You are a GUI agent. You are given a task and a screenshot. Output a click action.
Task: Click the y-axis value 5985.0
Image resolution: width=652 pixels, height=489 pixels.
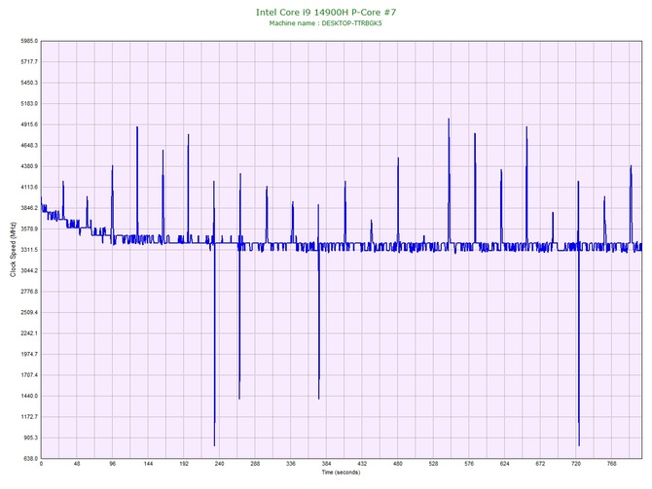point(29,41)
